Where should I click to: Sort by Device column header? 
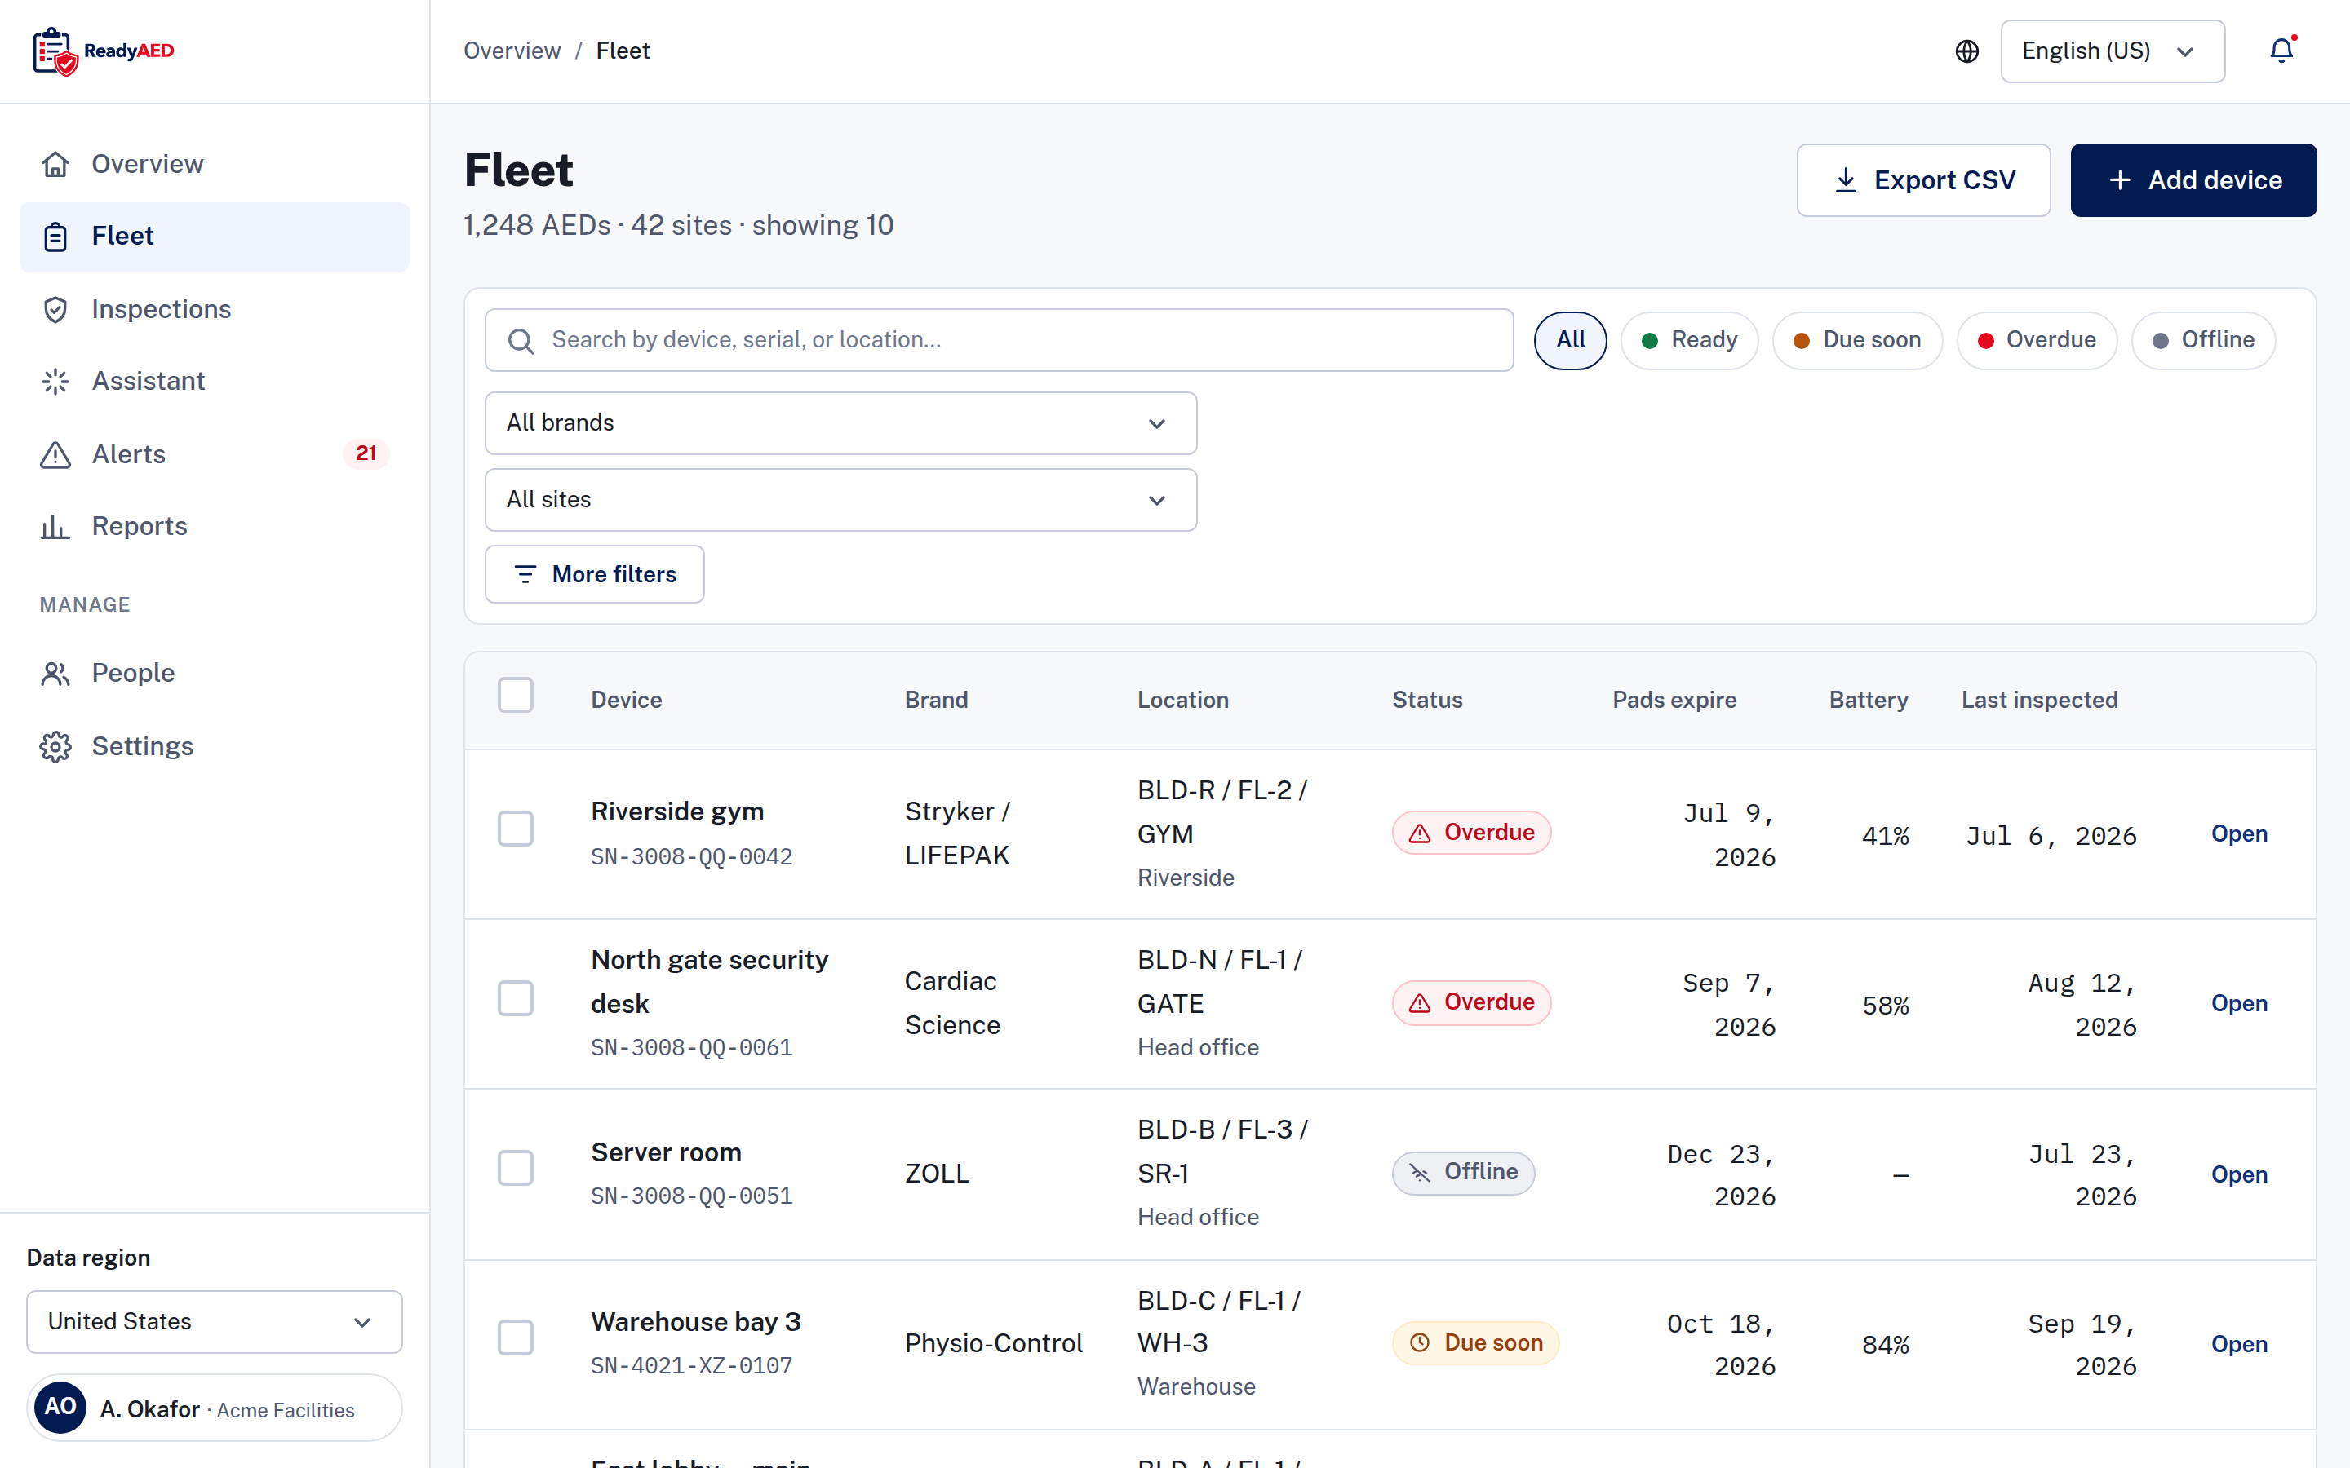pyautogui.click(x=627, y=700)
